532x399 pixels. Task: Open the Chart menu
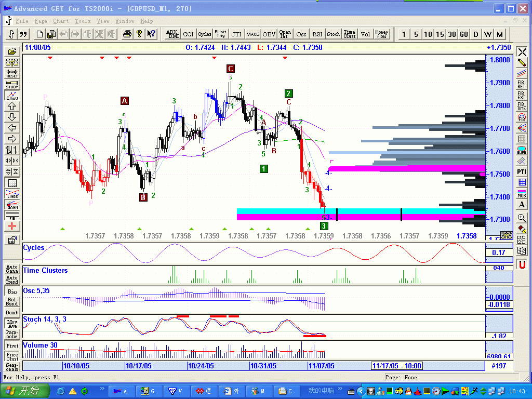click(61, 21)
